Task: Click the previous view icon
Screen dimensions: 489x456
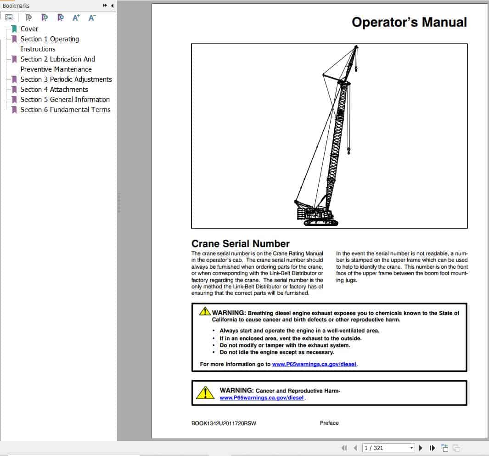Action: point(444,447)
